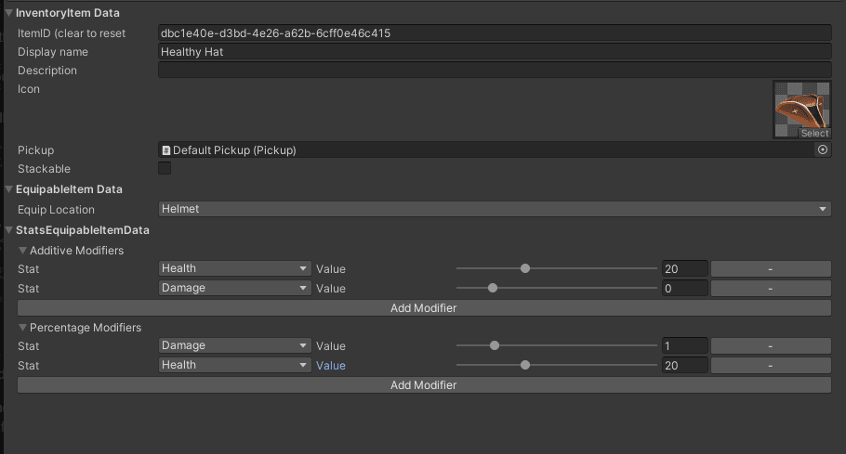The width and height of the screenshot is (846, 454).
Task: Click the empty Description text field
Action: tap(495, 71)
